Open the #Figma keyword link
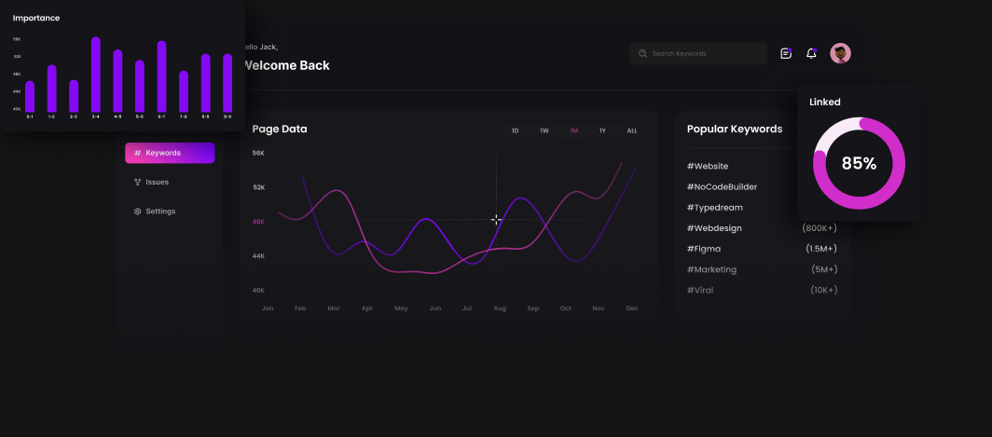Image resolution: width=992 pixels, height=437 pixels. click(x=704, y=249)
